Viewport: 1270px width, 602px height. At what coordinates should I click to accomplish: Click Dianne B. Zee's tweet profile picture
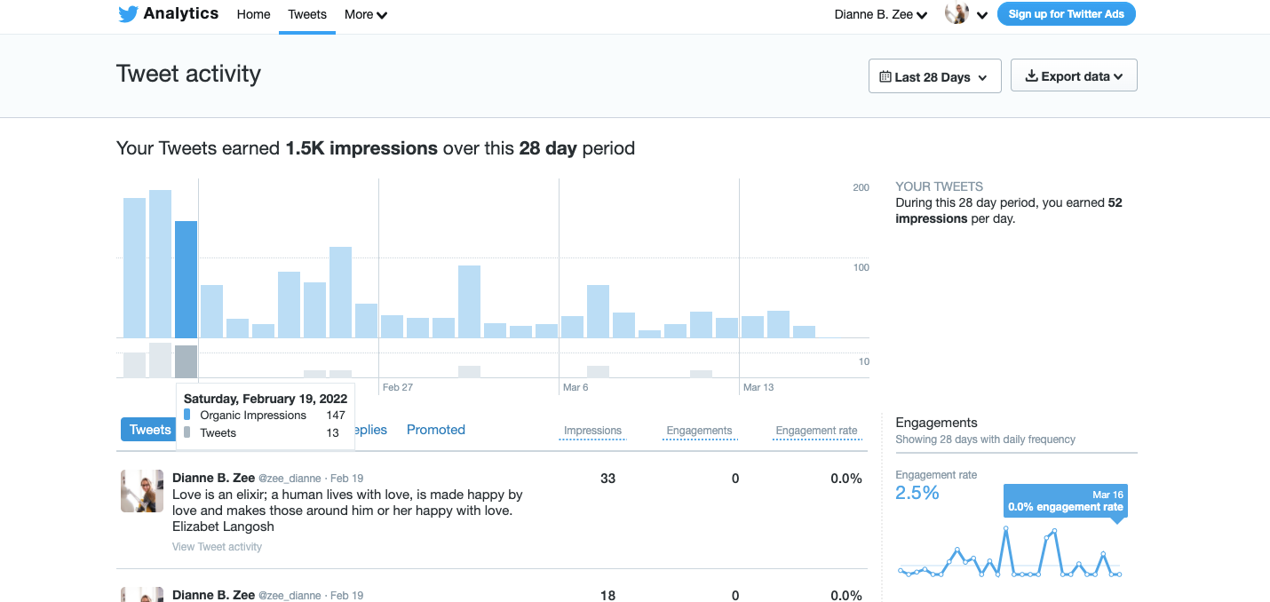tap(141, 491)
